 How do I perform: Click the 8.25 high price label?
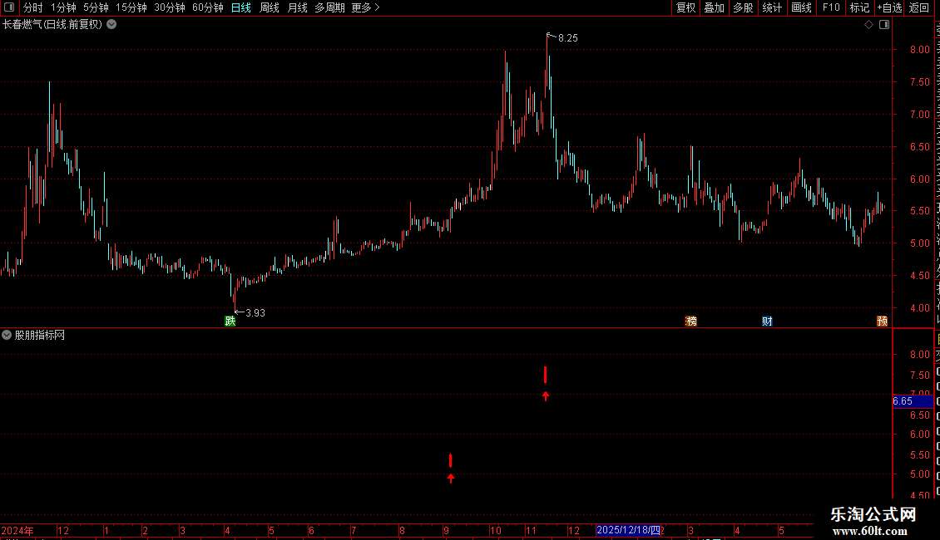pos(567,37)
